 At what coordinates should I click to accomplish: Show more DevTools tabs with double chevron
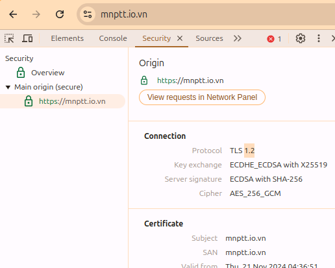click(x=238, y=38)
